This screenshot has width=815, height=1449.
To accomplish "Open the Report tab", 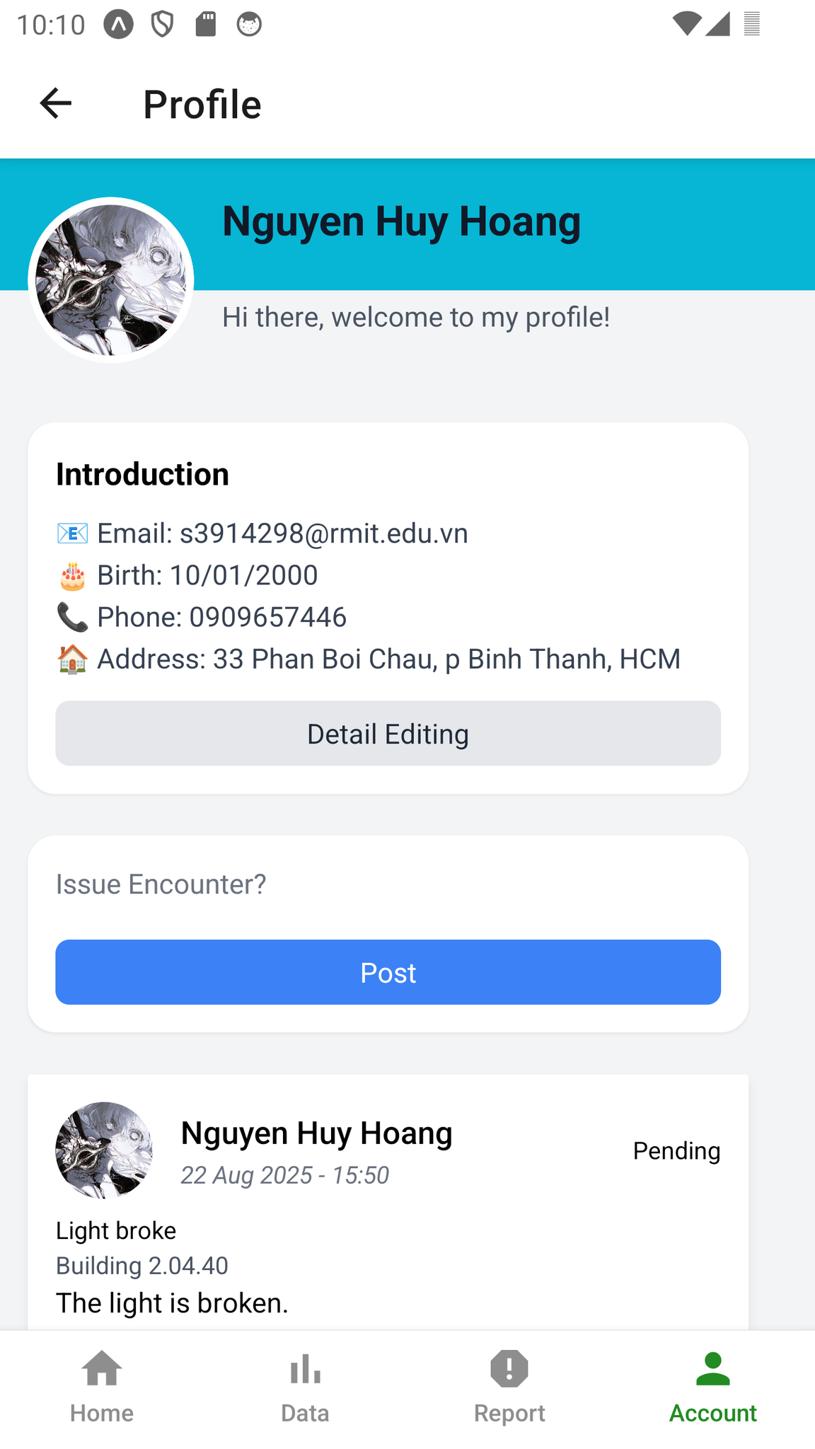I will [509, 1387].
